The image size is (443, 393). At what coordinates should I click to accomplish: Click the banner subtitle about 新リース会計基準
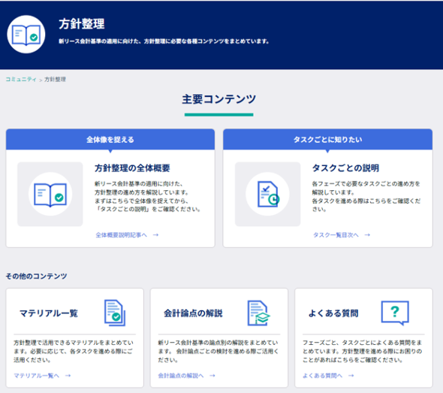tap(164, 41)
